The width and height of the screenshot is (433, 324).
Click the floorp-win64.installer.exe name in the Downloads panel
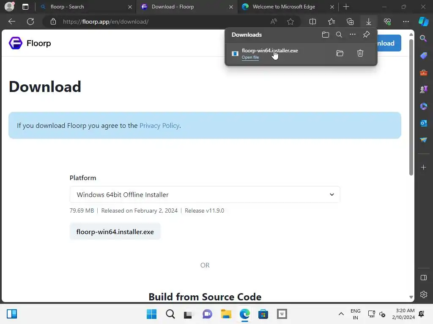(270, 51)
